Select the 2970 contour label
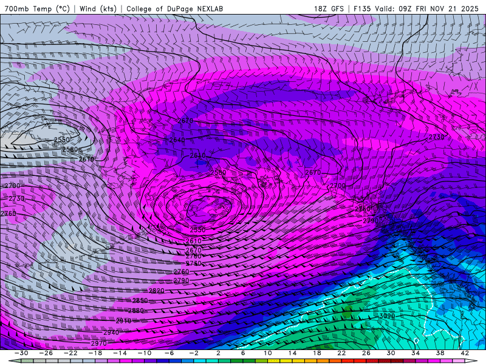This screenshot has width=486, height=364. tap(99, 343)
